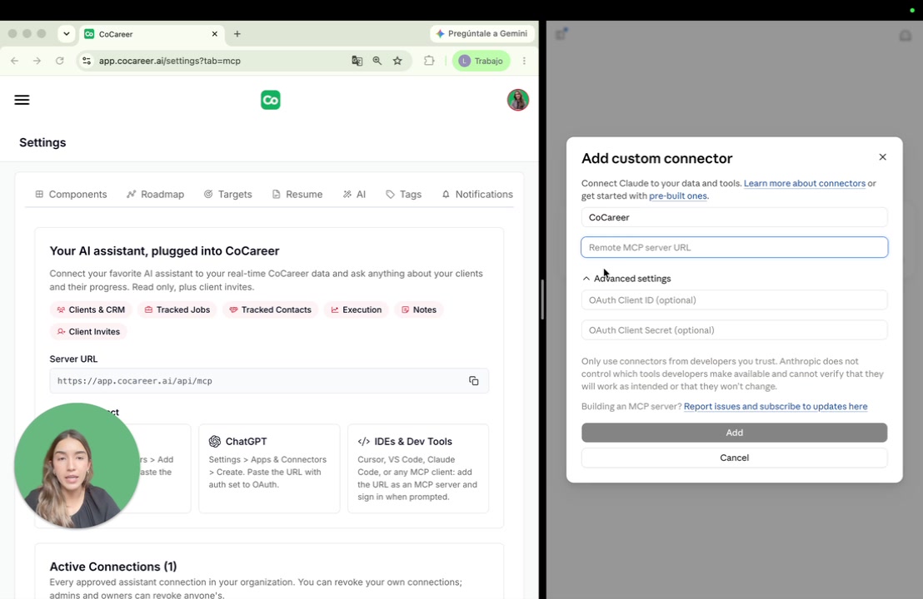Switch to the Resume tab
The height and width of the screenshot is (599, 923).
pos(297,194)
